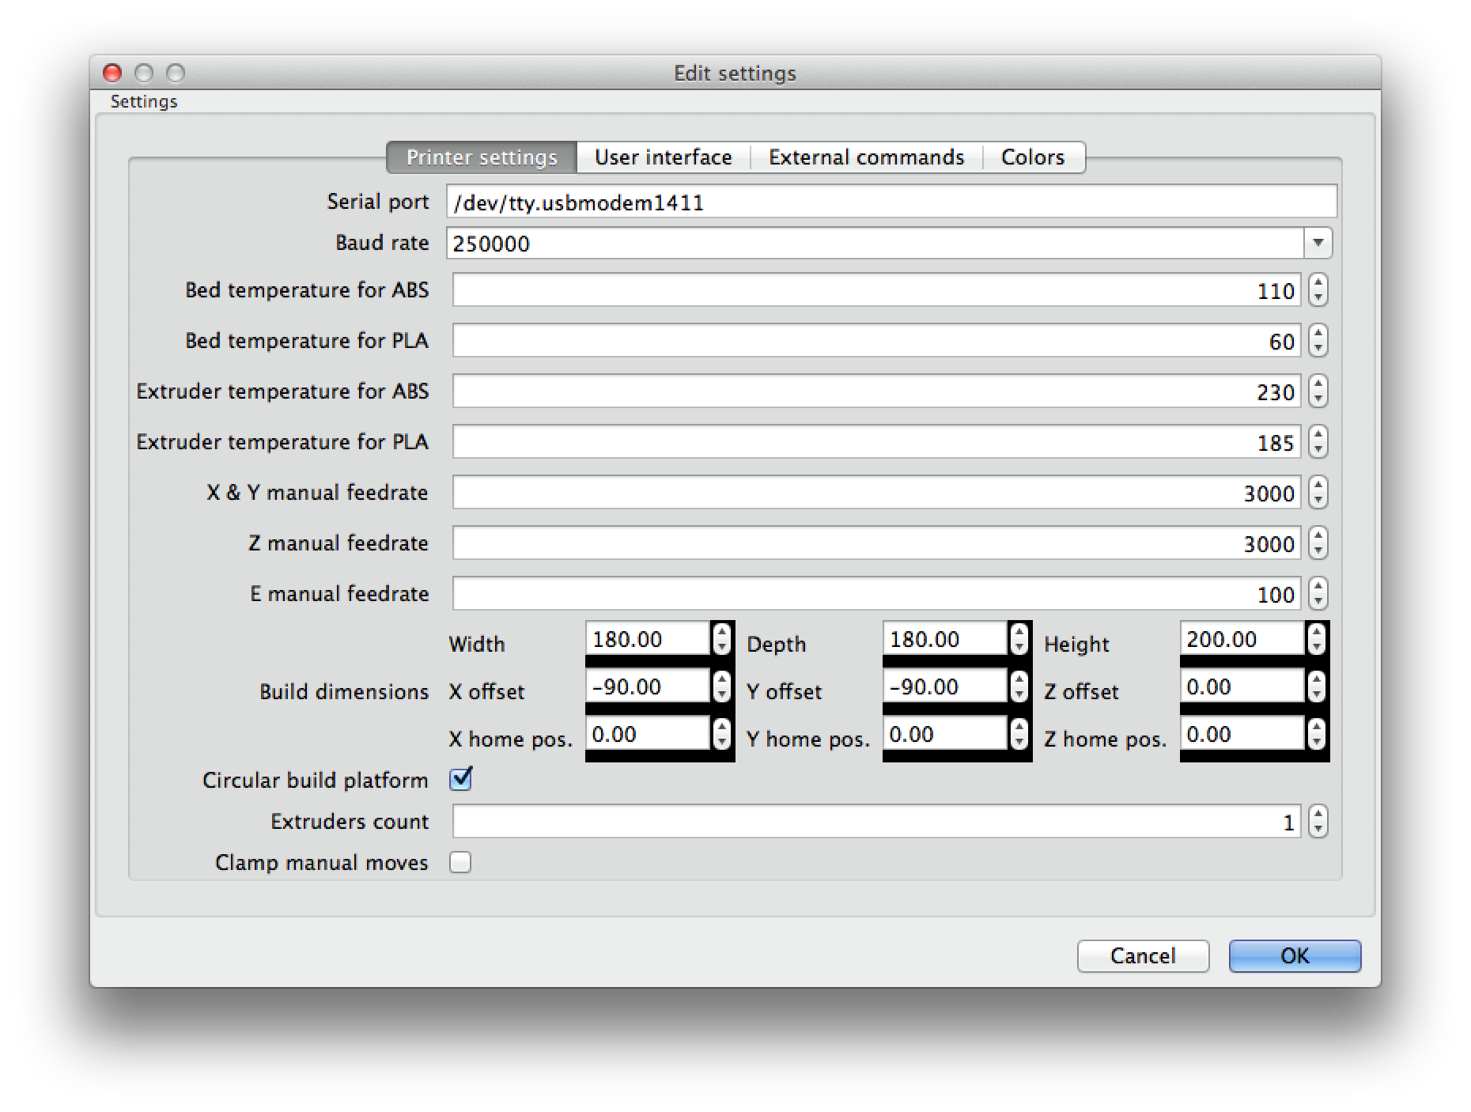This screenshot has height=1112, width=1471.
Task: Click the build Depth stepper
Action: click(x=1019, y=639)
